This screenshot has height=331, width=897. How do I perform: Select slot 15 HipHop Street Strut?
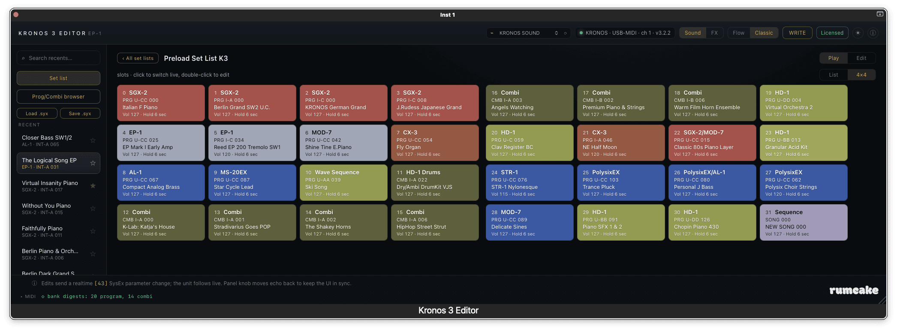click(435, 223)
